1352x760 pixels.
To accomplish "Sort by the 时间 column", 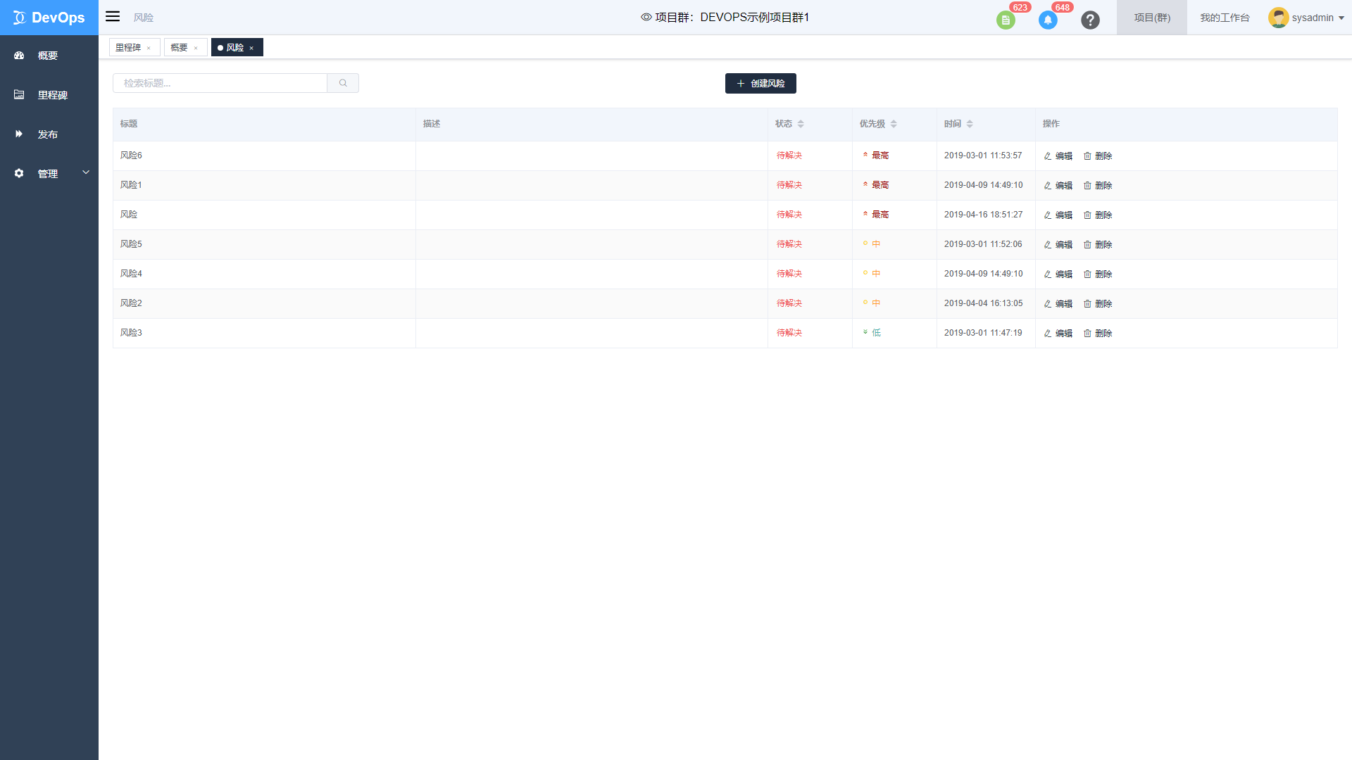I will 970,124.
